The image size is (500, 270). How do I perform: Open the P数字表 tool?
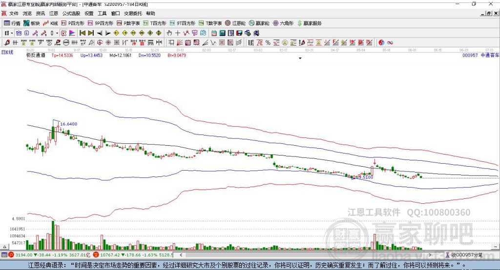click(x=128, y=23)
